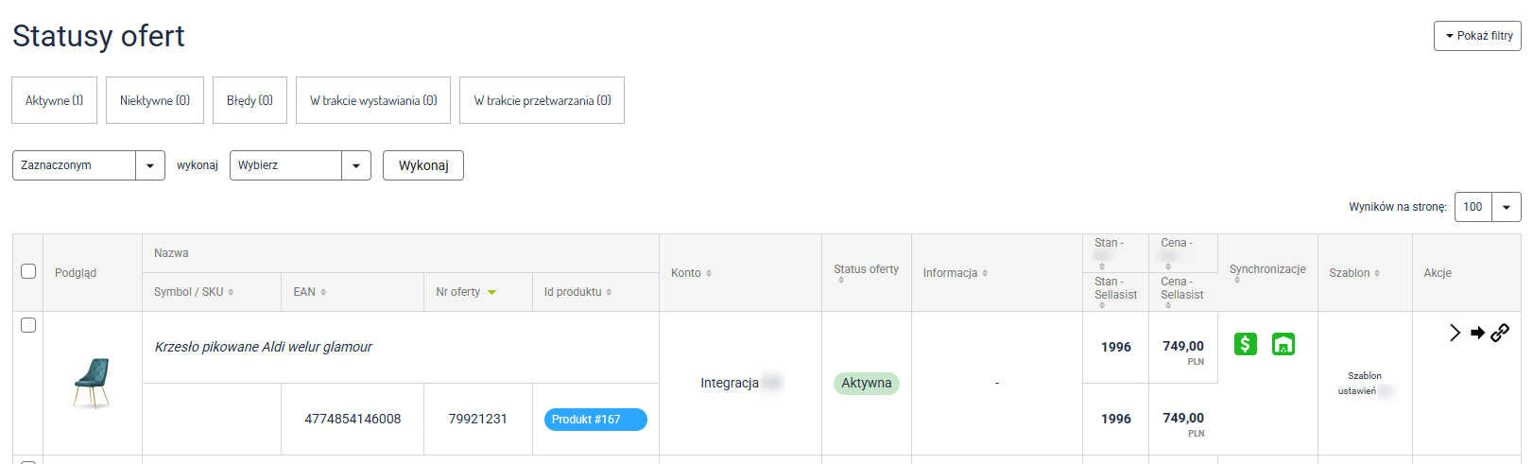Click the teal chair product thumbnail
This screenshot has width=1533, height=464.
click(92, 383)
